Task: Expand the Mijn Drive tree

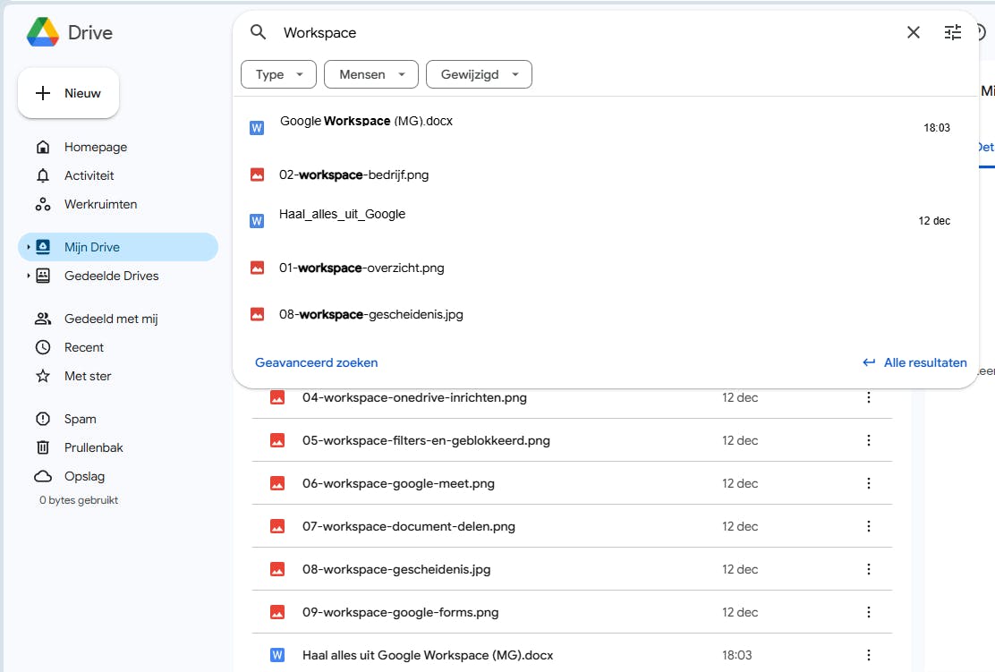Action: (29, 247)
